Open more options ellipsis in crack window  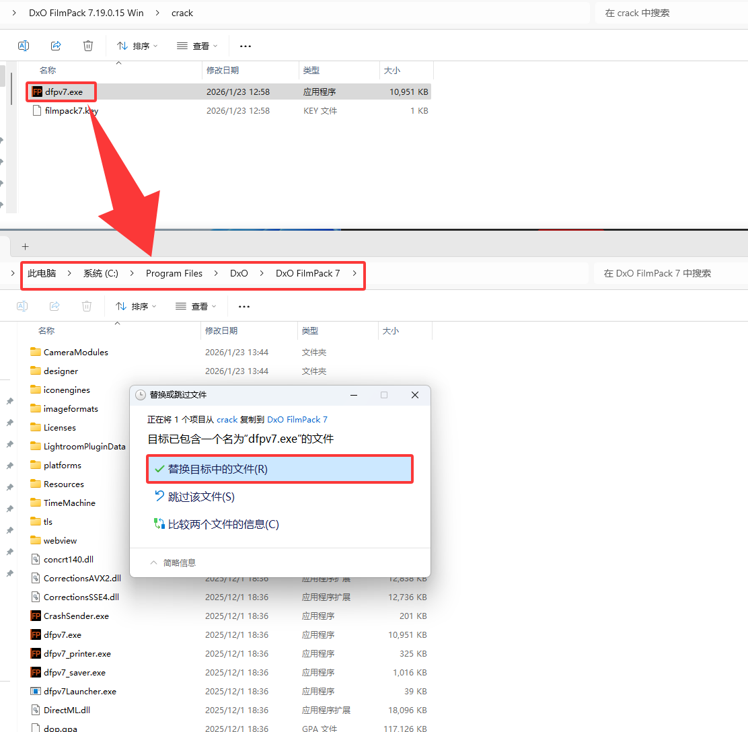(x=246, y=46)
